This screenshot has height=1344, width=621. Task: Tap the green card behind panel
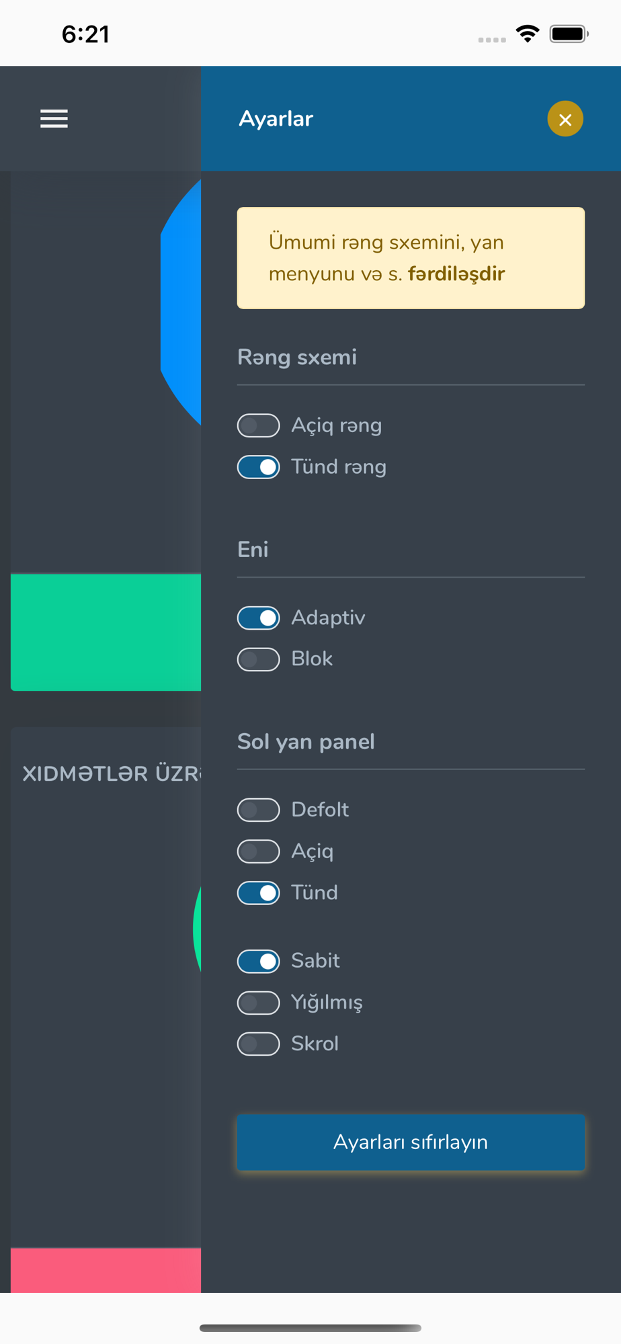[106, 632]
